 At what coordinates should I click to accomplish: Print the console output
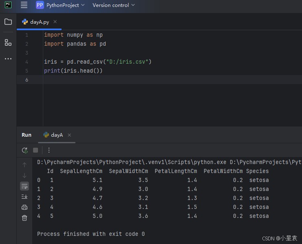click(24, 207)
